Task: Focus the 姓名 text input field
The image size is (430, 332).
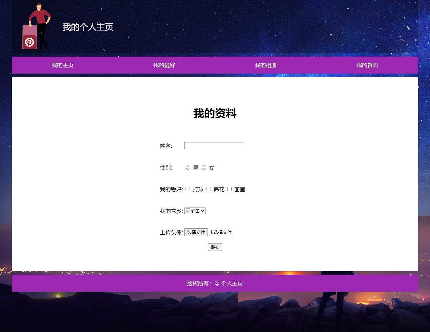Action: (x=214, y=146)
